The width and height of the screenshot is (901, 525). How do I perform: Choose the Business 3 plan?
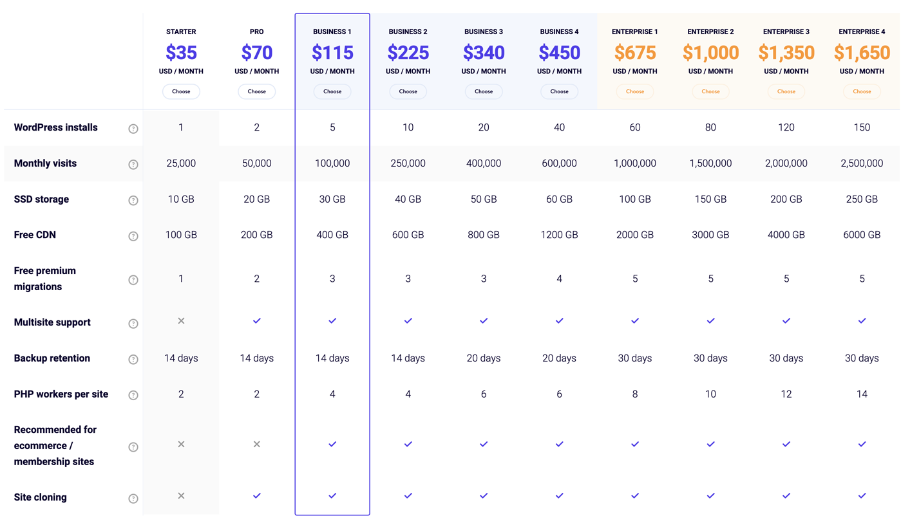pyautogui.click(x=484, y=91)
